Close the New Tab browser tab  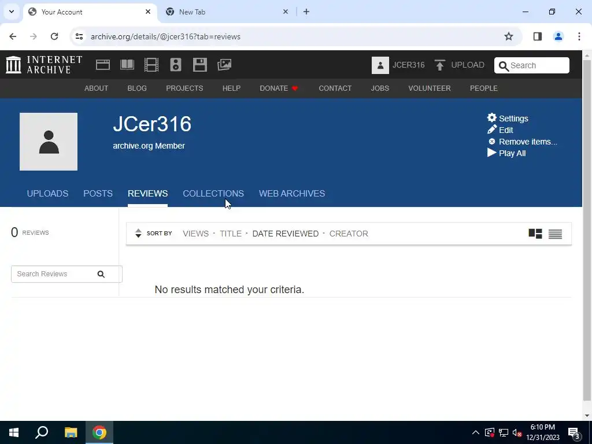coord(286,12)
